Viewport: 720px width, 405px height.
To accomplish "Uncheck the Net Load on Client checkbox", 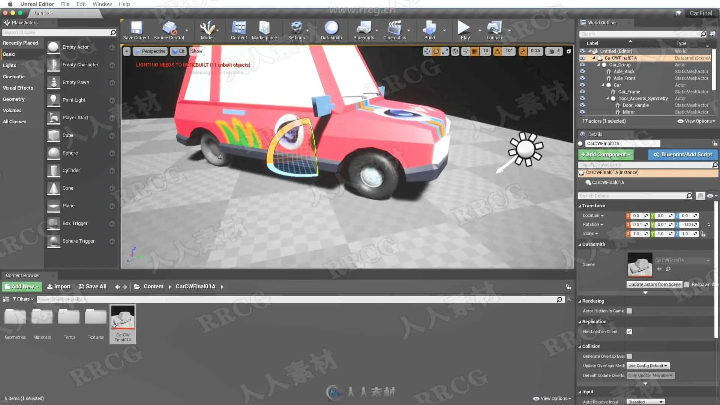I will [629, 331].
